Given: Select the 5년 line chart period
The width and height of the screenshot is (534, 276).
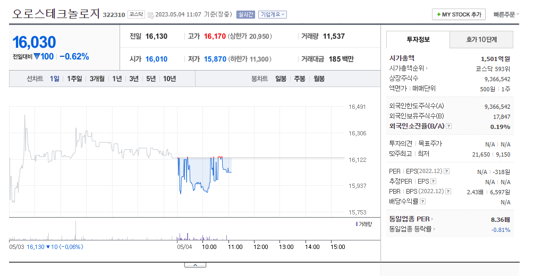Looking at the screenshot, I should click(x=151, y=79).
